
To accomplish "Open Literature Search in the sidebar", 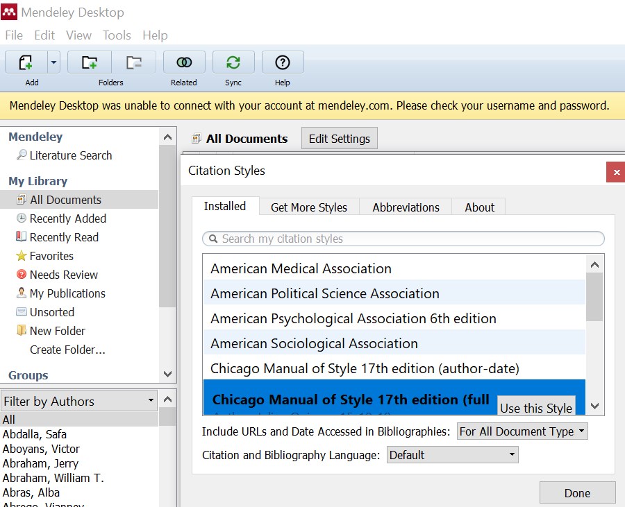I will 70,155.
